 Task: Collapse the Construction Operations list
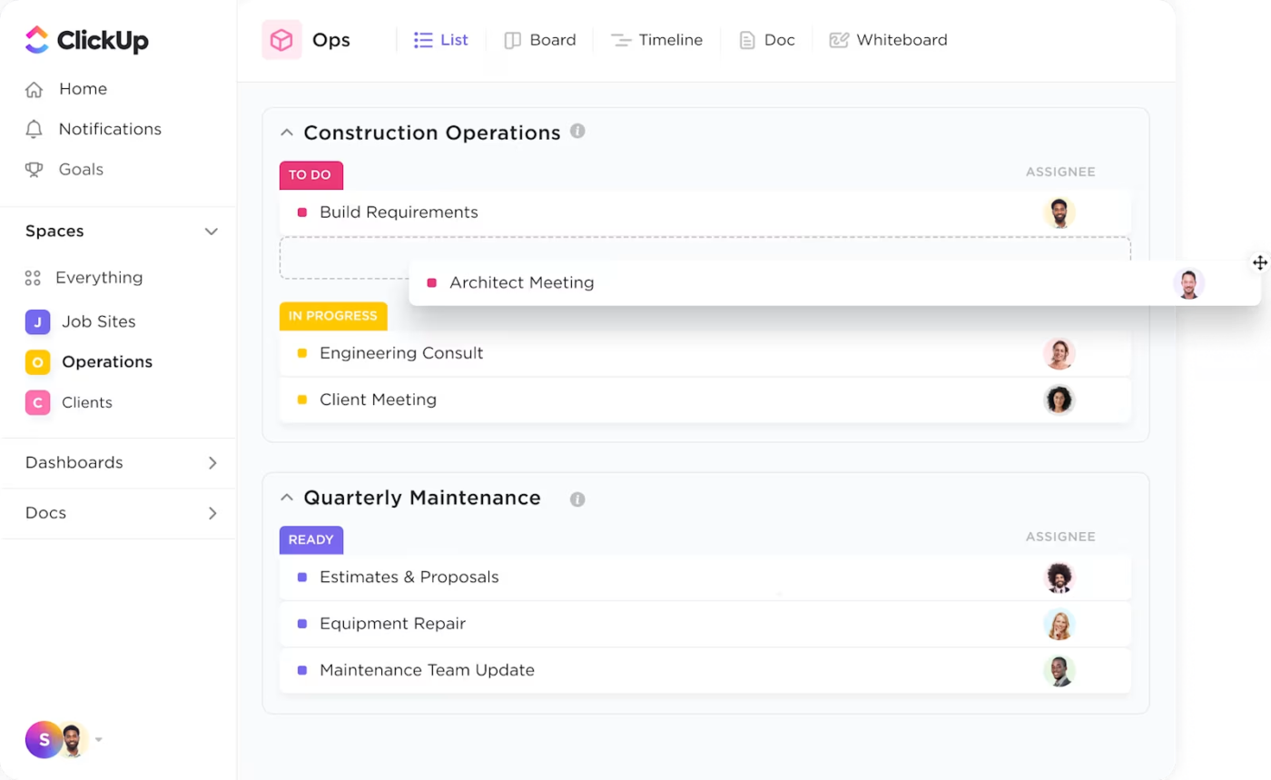[x=287, y=133]
